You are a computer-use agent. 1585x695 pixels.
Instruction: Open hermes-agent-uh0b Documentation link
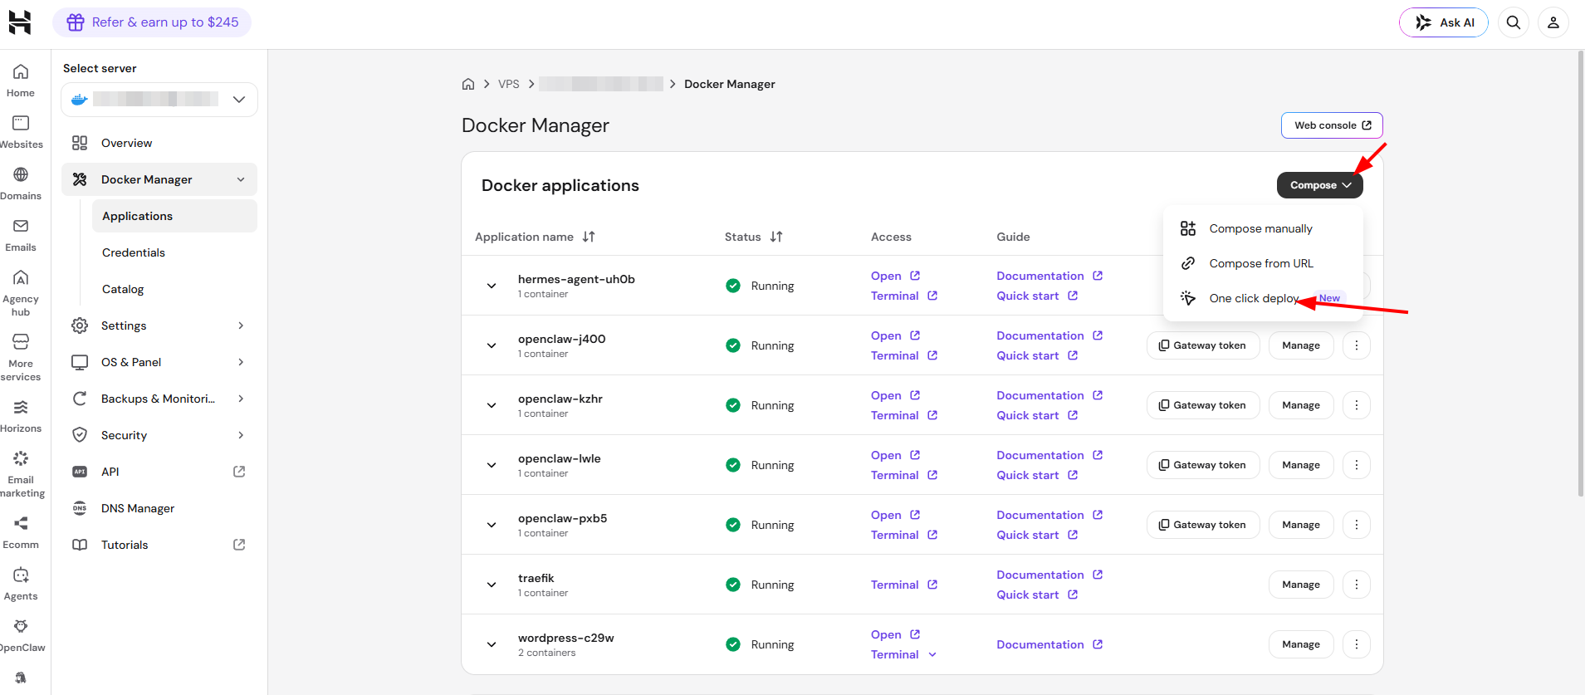click(1049, 276)
